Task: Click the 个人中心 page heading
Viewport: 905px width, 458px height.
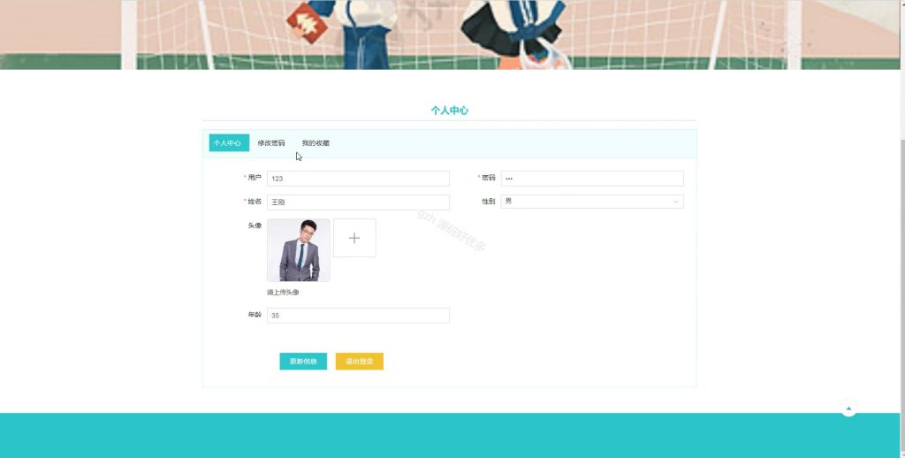Action: pyautogui.click(x=450, y=111)
